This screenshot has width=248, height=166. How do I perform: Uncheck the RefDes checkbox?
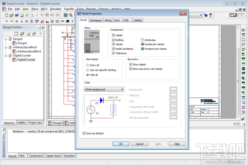click(113, 40)
